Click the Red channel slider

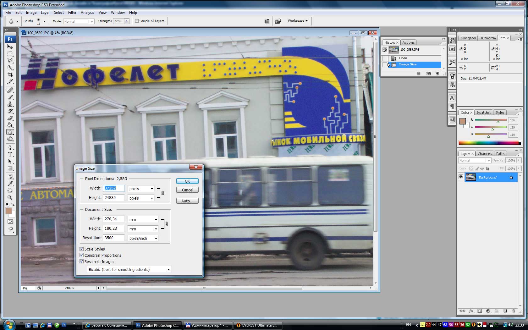(x=491, y=120)
